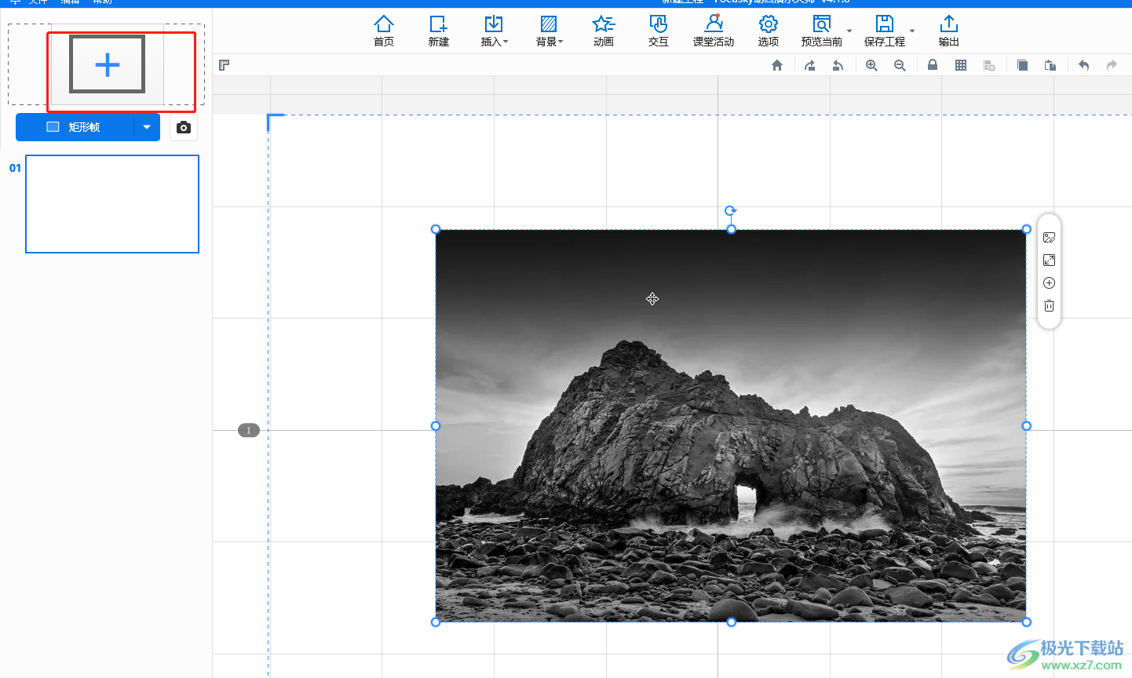Open the 动画 animation editor
1132x678 pixels.
(x=604, y=31)
